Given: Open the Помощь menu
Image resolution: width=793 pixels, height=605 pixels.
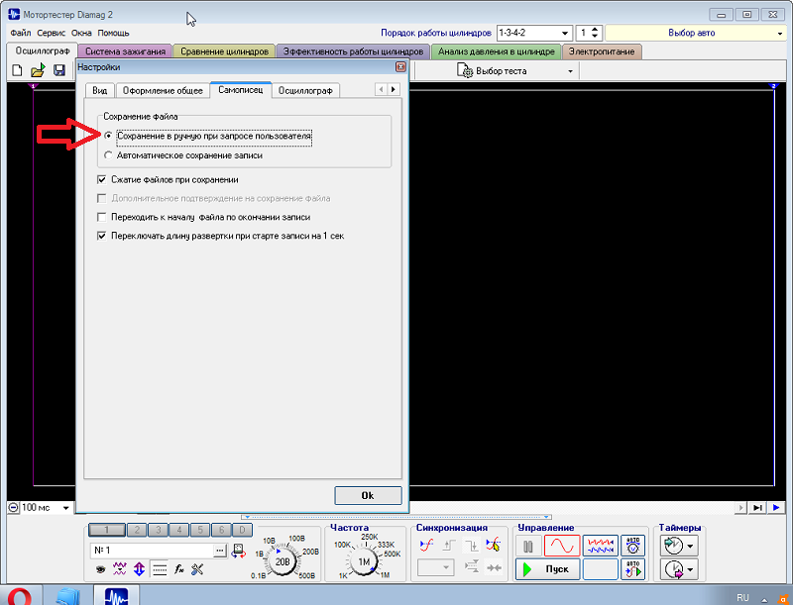Looking at the screenshot, I should (x=113, y=33).
